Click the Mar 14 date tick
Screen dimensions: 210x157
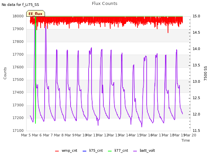pyautogui.click(x=125, y=135)
